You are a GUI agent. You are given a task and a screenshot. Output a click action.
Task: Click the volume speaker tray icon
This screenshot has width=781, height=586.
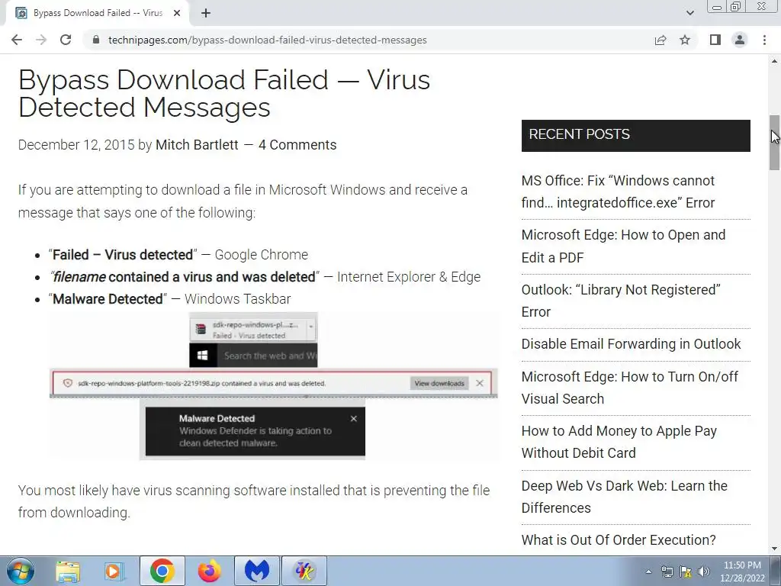[x=704, y=572]
